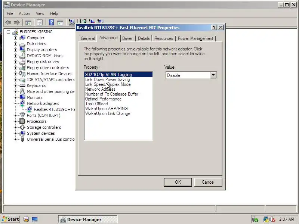Collapse the Network adapters node
Screen dimensions: 299x224
[15, 103]
